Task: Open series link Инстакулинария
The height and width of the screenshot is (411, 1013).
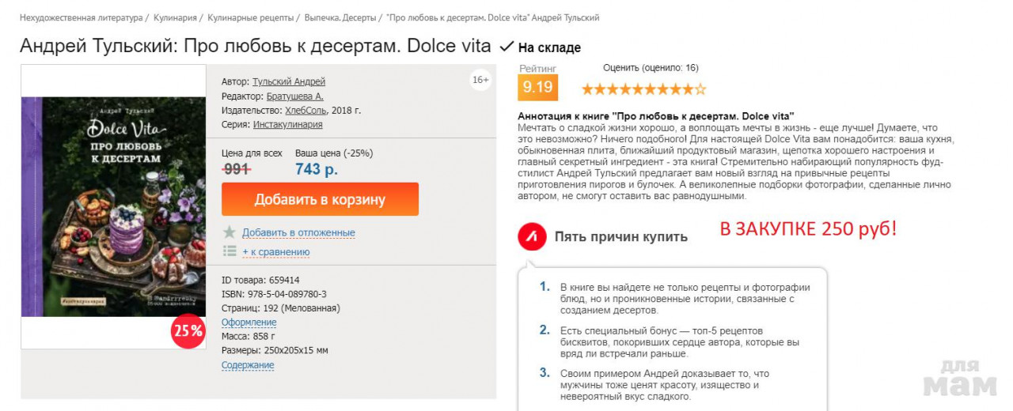Action: [288, 124]
